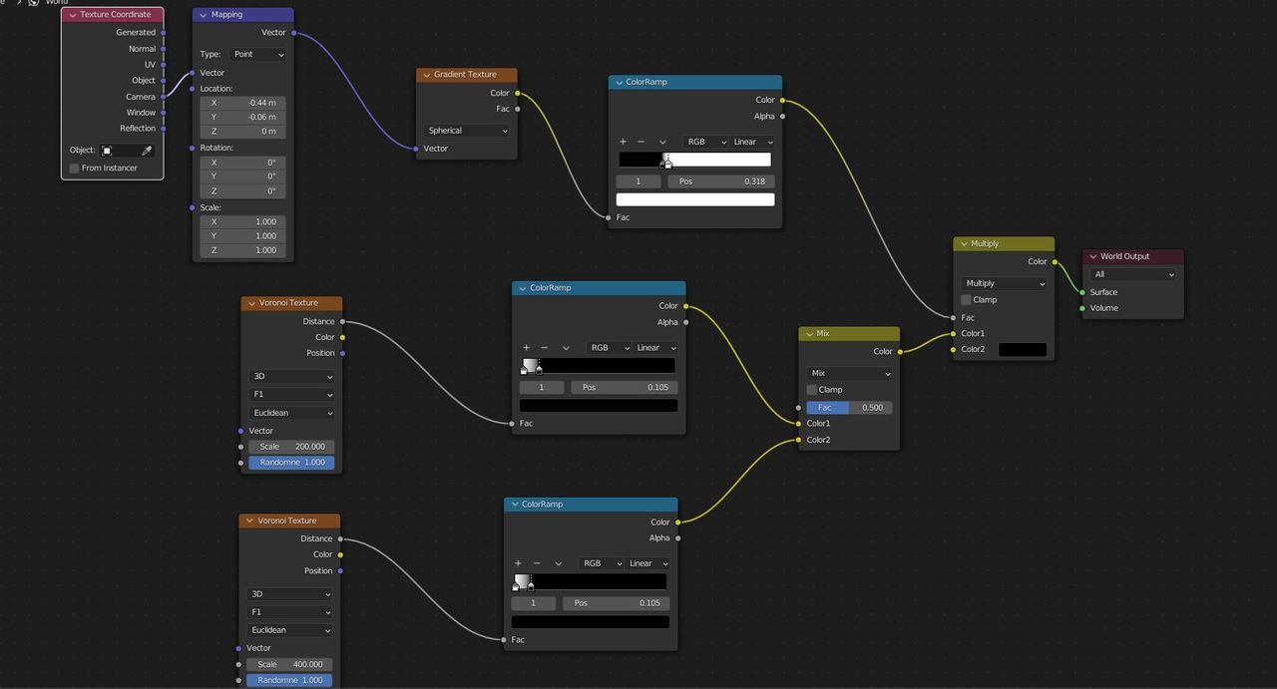
Task: Collapse the Mapping node
Action: 204,15
